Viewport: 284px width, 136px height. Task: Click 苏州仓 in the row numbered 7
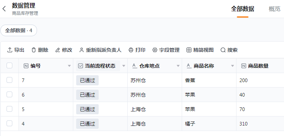138,80
